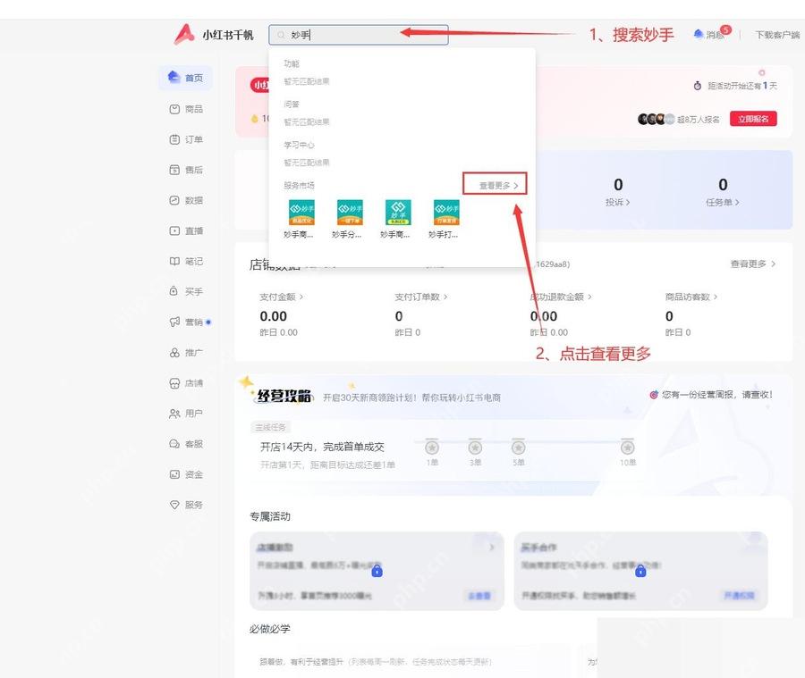Click the 客服 chat icon in sidebar
This screenshot has width=805, height=678.
(x=174, y=444)
